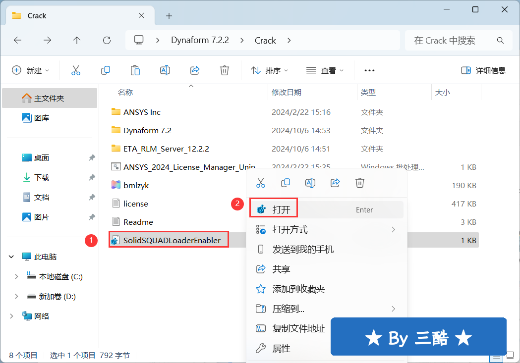Click the Copy icon in the context menu
Screen dimensions: 520x363
[x=286, y=183]
